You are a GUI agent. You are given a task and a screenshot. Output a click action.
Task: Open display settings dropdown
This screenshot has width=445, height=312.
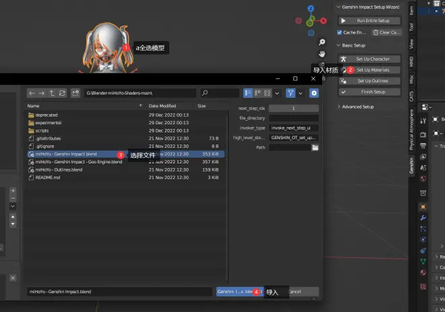click(x=277, y=93)
